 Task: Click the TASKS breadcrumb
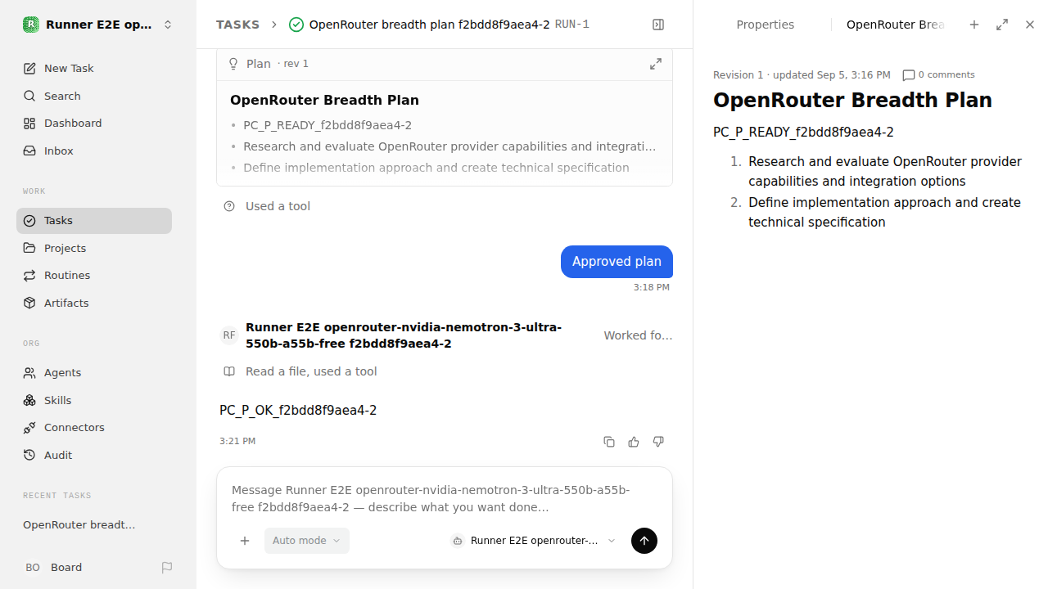[237, 25]
